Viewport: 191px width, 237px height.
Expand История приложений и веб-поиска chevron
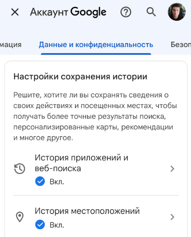pos(172,169)
